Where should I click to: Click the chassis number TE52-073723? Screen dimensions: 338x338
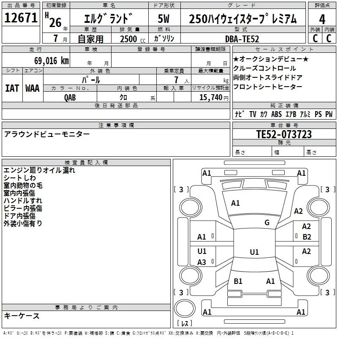point(284,134)
